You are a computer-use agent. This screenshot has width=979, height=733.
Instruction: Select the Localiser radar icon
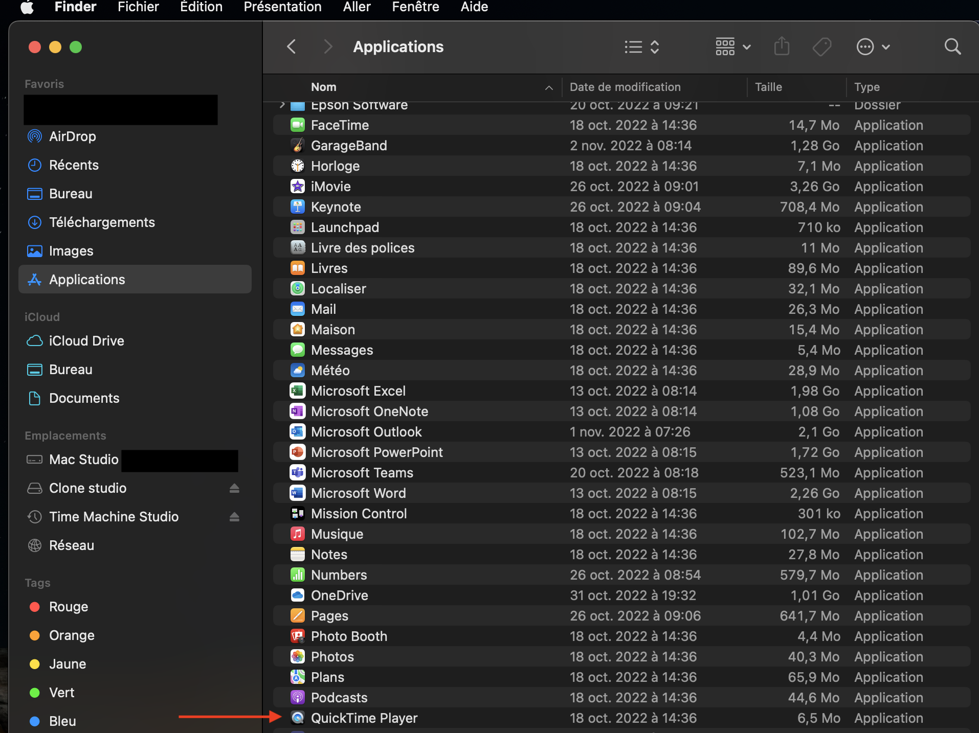298,289
